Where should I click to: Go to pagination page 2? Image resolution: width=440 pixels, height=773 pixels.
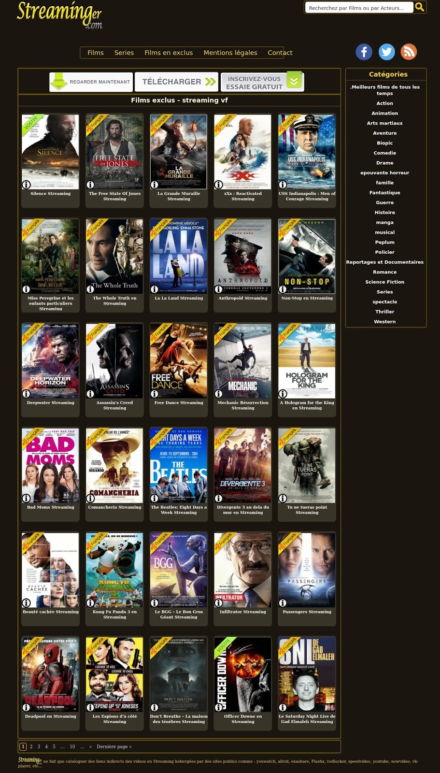31,746
